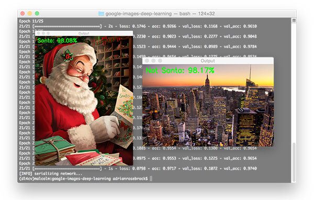Maximize the Not Santa Output window
The image size is (314, 200).
pyautogui.click(x=160, y=61)
